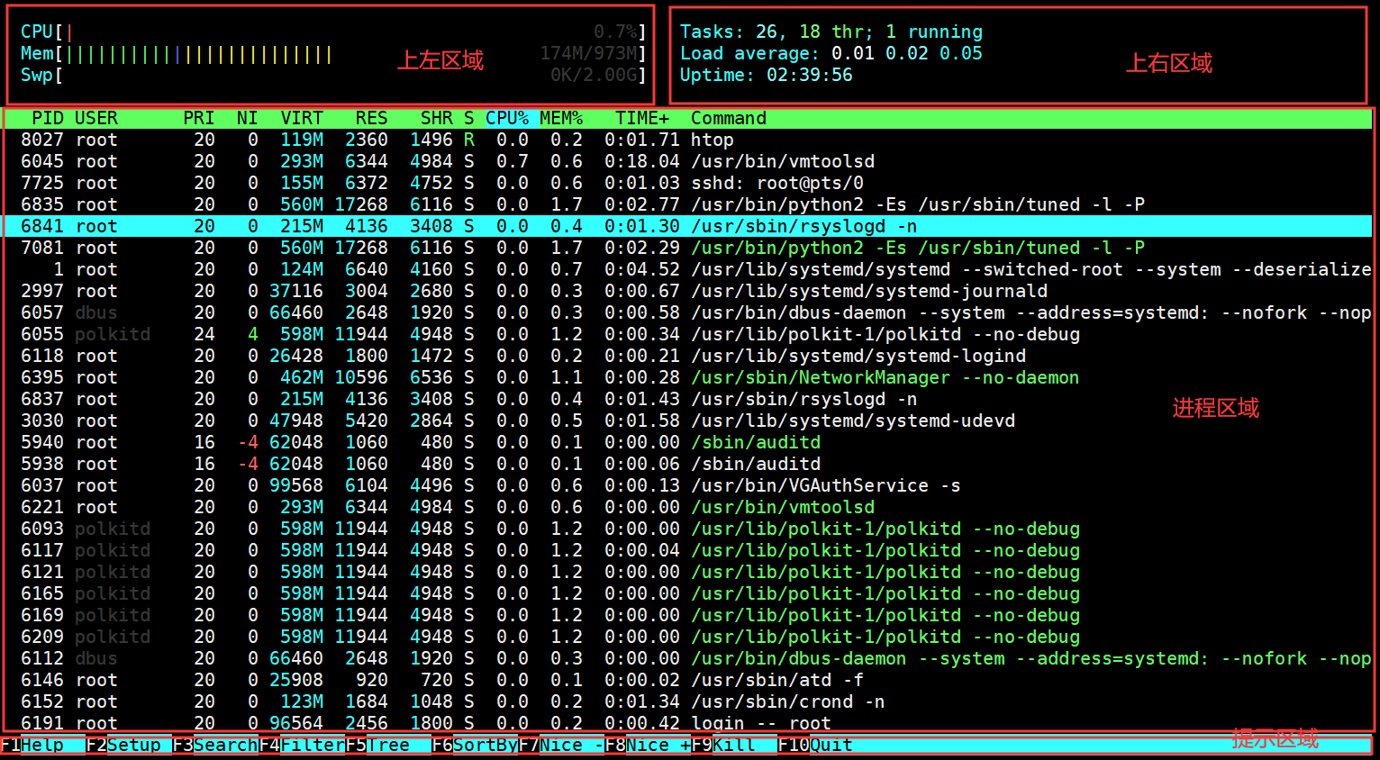Click the Command column header
The height and width of the screenshot is (760, 1380).
[728, 118]
